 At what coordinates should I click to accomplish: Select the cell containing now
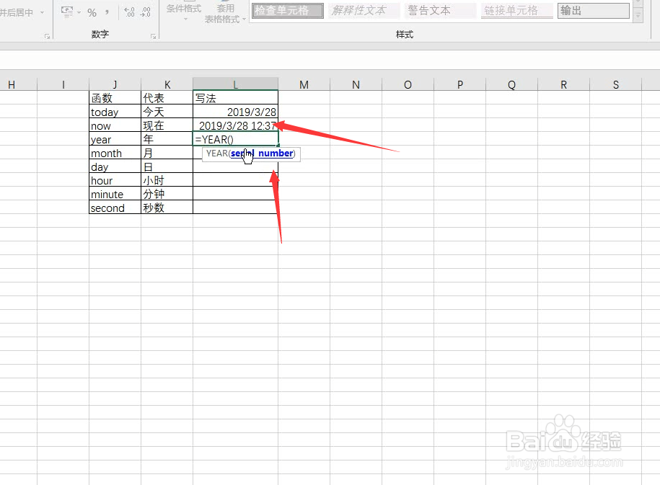115,125
